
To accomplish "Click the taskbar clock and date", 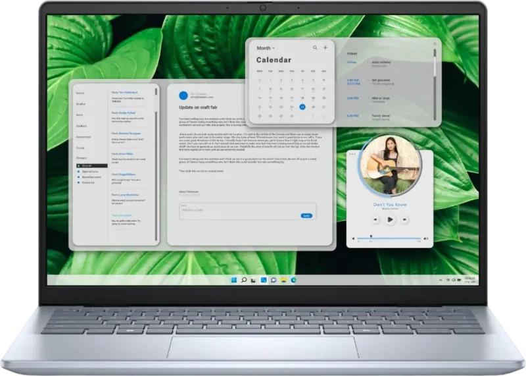I will [x=470, y=281].
